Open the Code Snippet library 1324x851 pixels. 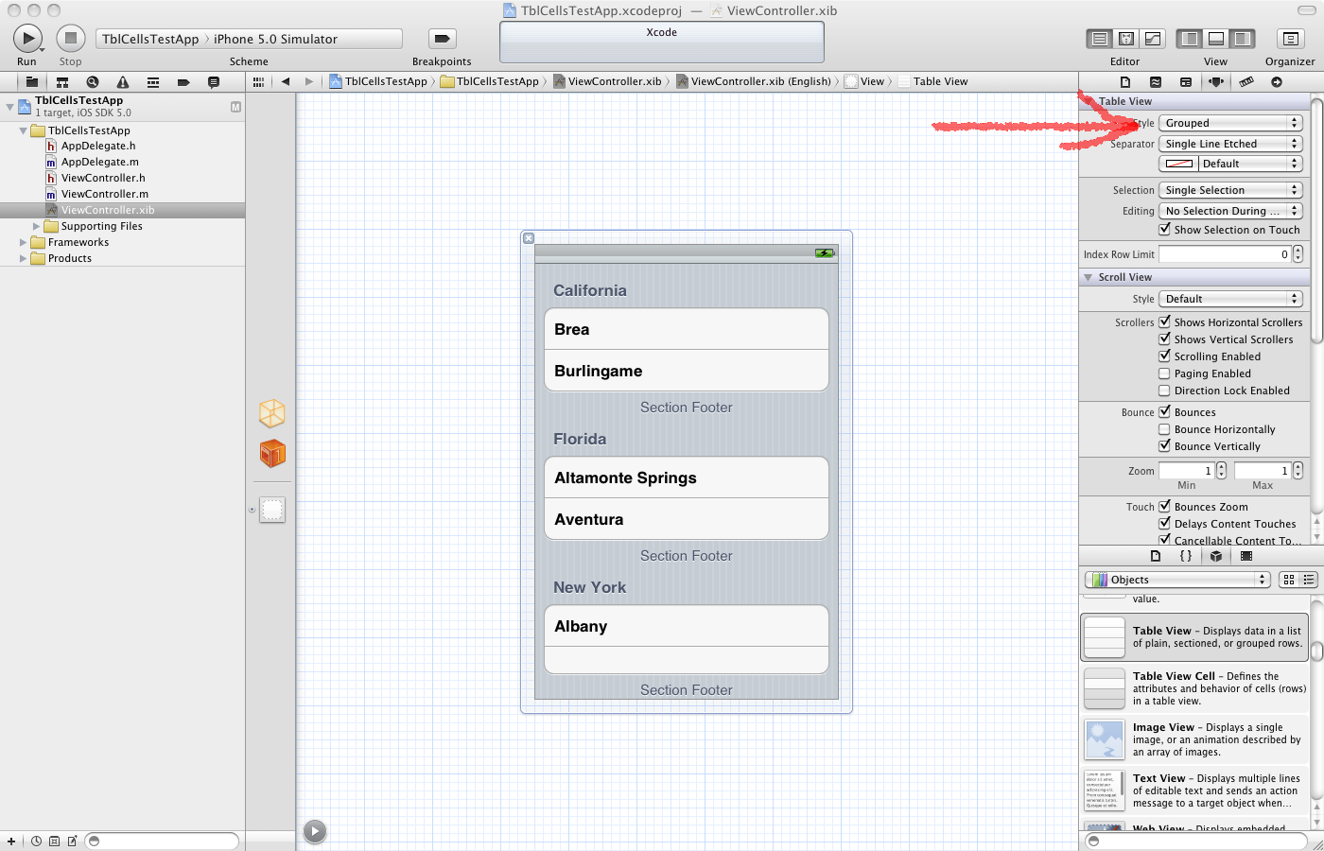point(1186,557)
